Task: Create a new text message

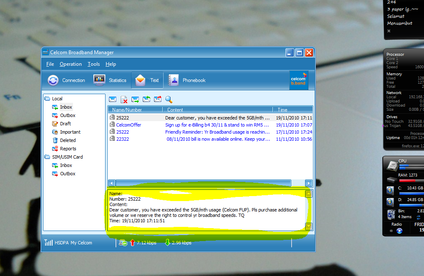Action: (x=113, y=99)
